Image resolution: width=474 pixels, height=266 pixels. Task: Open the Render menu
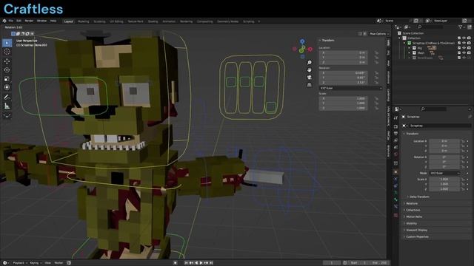[x=29, y=21]
